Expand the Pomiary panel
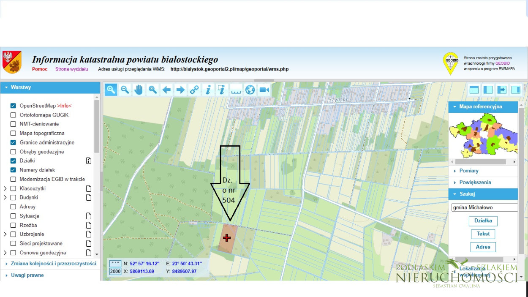 tap(483, 171)
